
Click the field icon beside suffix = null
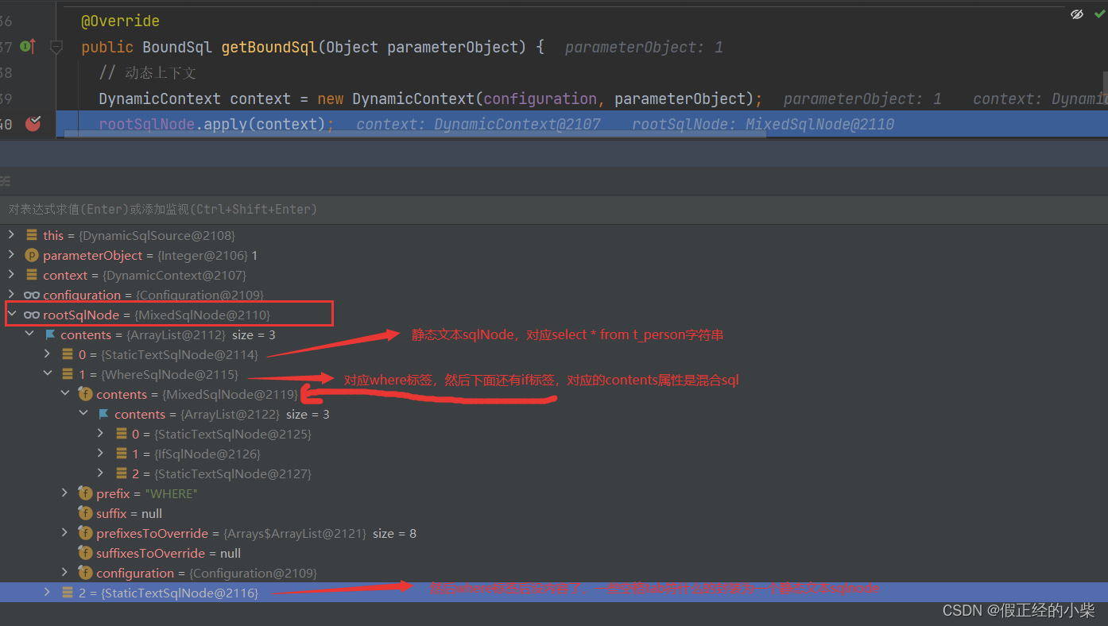click(85, 513)
